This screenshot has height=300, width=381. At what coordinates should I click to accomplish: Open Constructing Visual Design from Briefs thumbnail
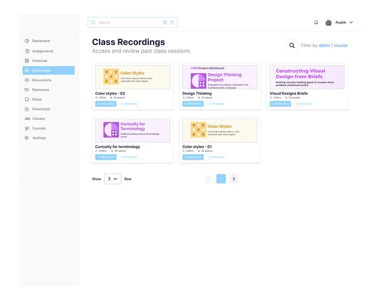pos(307,77)
